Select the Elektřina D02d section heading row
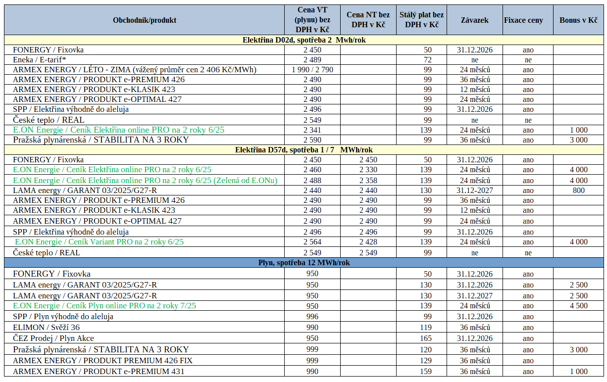Viewport: 607px width, 382px height. [304, 40]
